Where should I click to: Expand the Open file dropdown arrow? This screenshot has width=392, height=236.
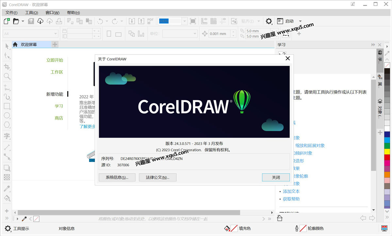click(23, 21)
